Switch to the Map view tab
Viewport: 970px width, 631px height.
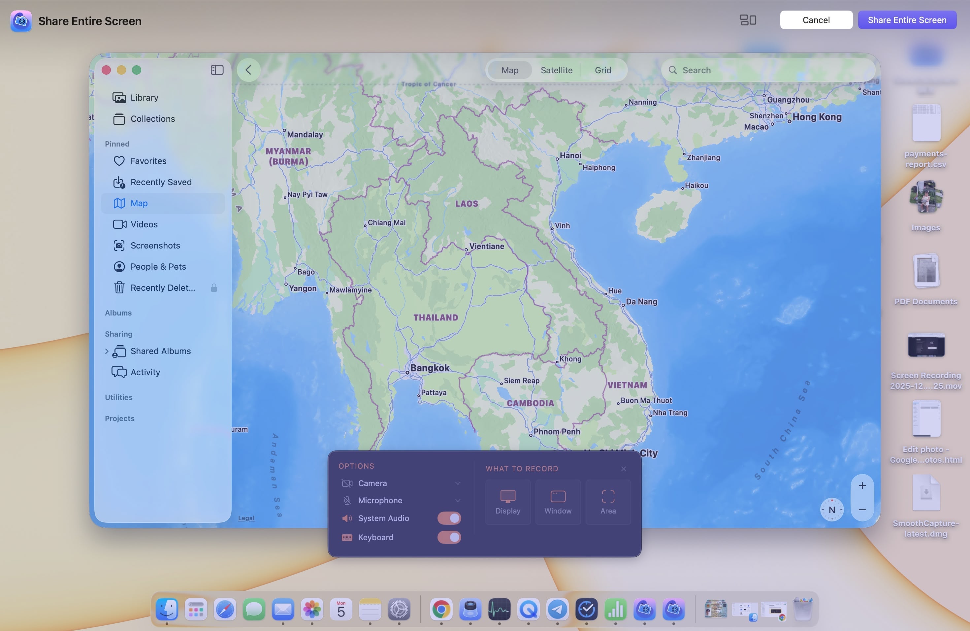[x=510, y=70]
